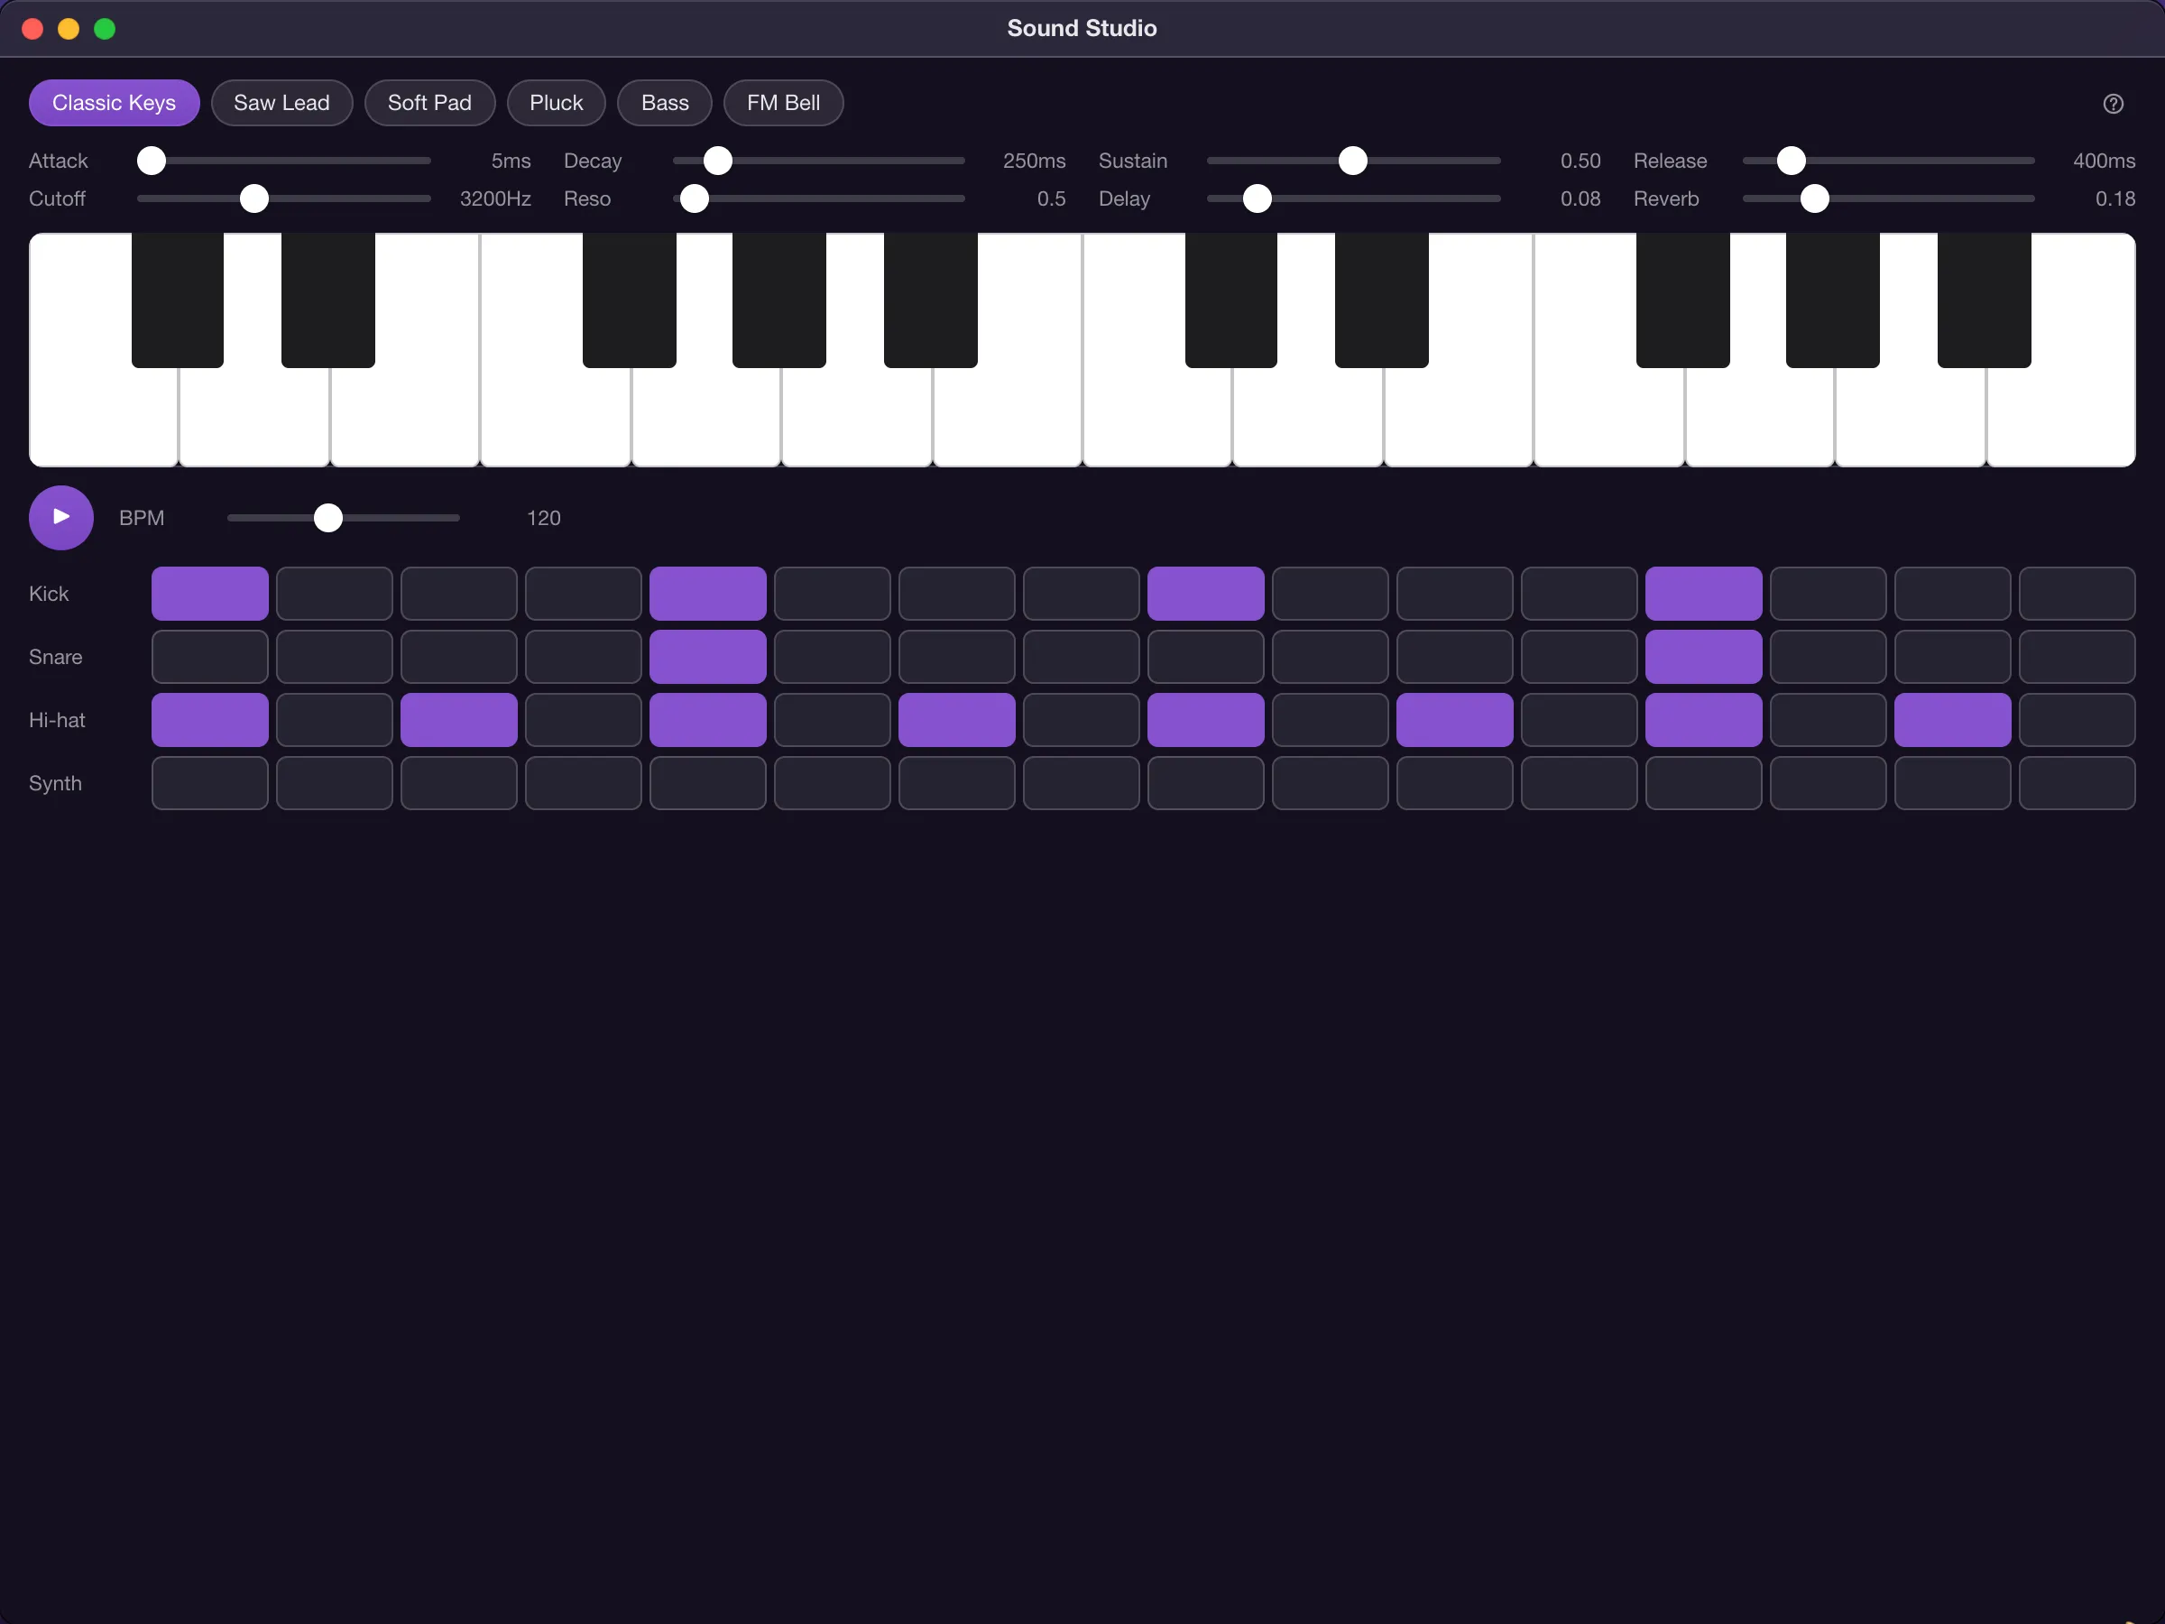Disable the fifth Snare step
This screenshot has height=1624, width=2165.
pyautogui.click(x=707, y=656)
